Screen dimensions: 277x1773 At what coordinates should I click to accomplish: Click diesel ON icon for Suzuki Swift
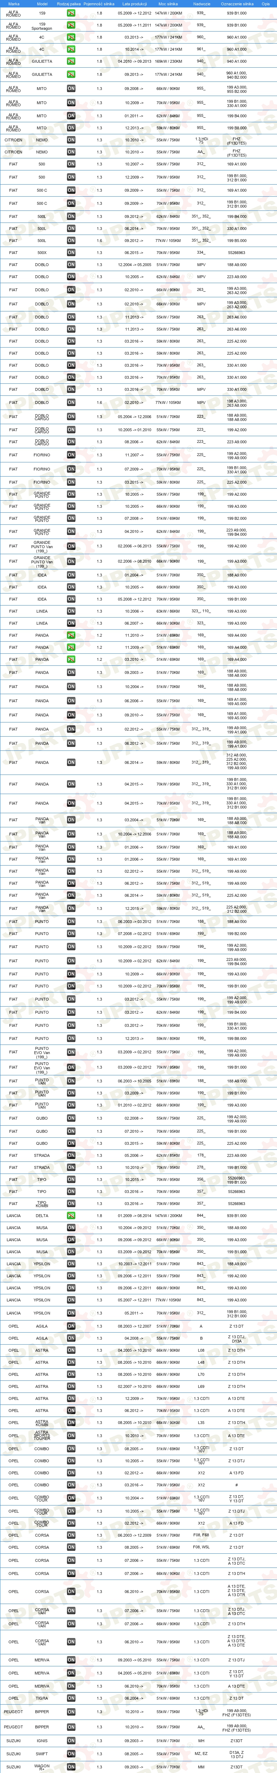click(71, 1754)
